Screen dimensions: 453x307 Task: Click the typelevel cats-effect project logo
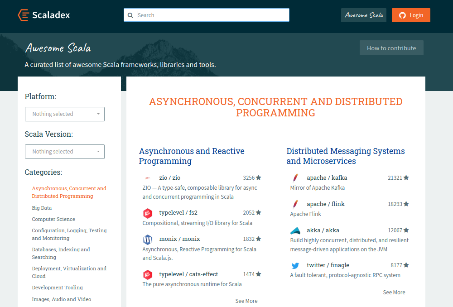click(x=148, y=275)
